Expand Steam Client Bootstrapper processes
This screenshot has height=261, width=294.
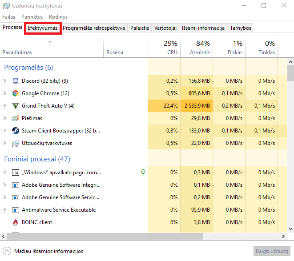(x=5, y=131)
